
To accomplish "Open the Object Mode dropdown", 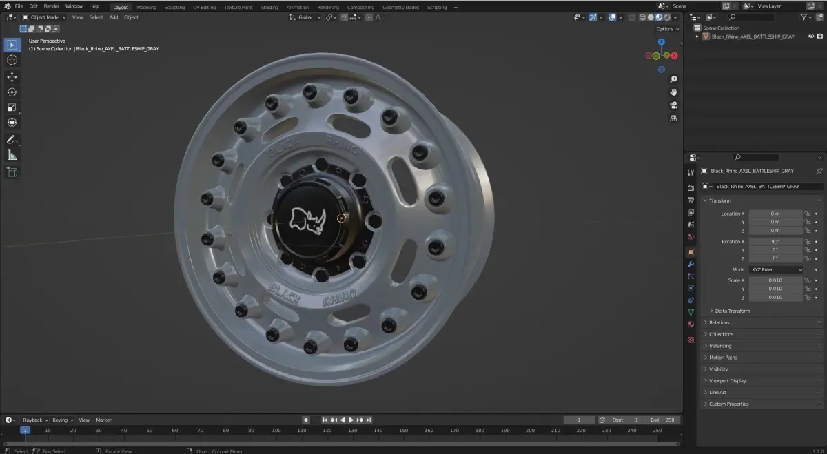I will coord(45,17).
